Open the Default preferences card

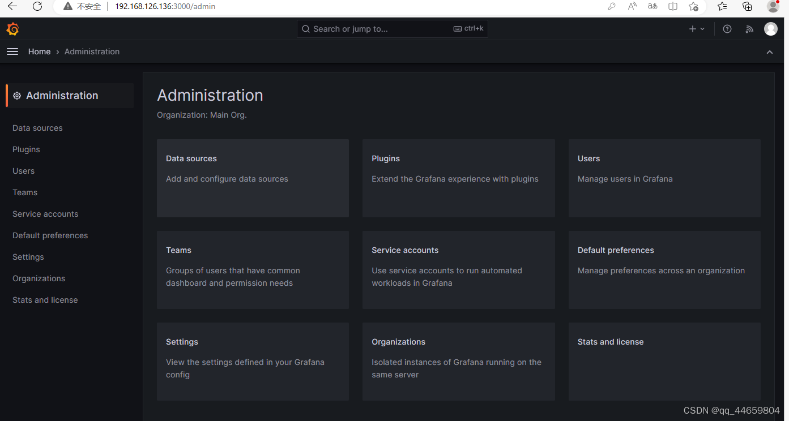pos(664,270)
